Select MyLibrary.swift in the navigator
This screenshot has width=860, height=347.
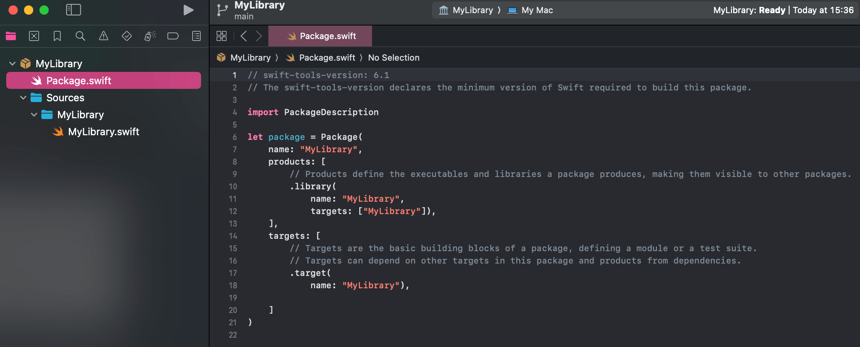[104, 131]
